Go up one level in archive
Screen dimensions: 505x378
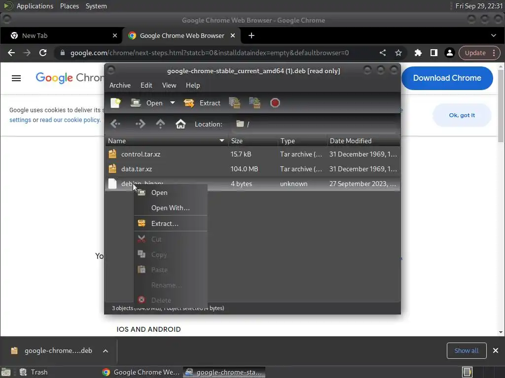click(160, 124)
